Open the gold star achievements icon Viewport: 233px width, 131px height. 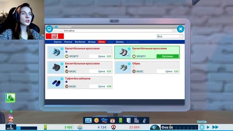point(96,120)
